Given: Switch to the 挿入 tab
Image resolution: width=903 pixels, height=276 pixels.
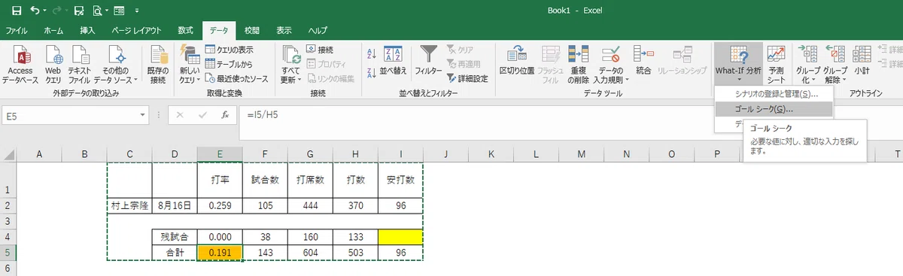Looking at the screenshot, I should click(87, 31).
